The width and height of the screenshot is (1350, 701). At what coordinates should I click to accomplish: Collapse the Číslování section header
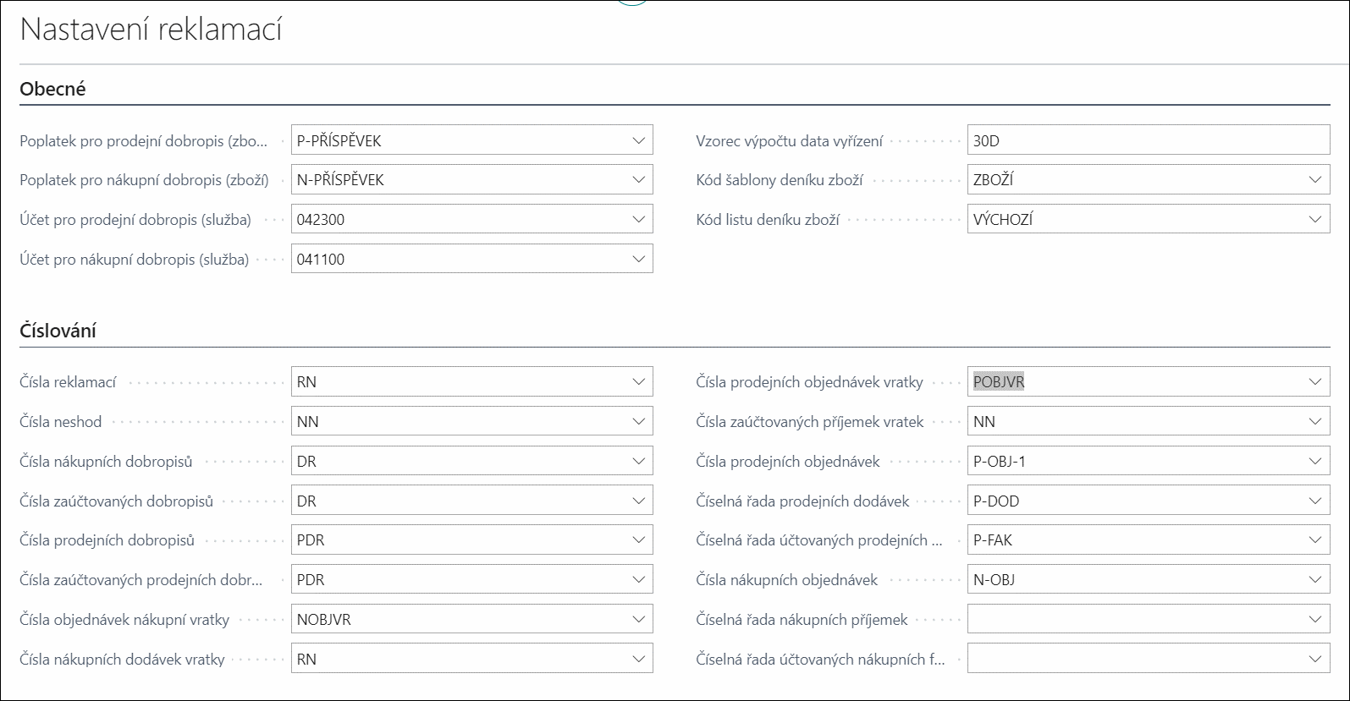click(x=58, y=331)
